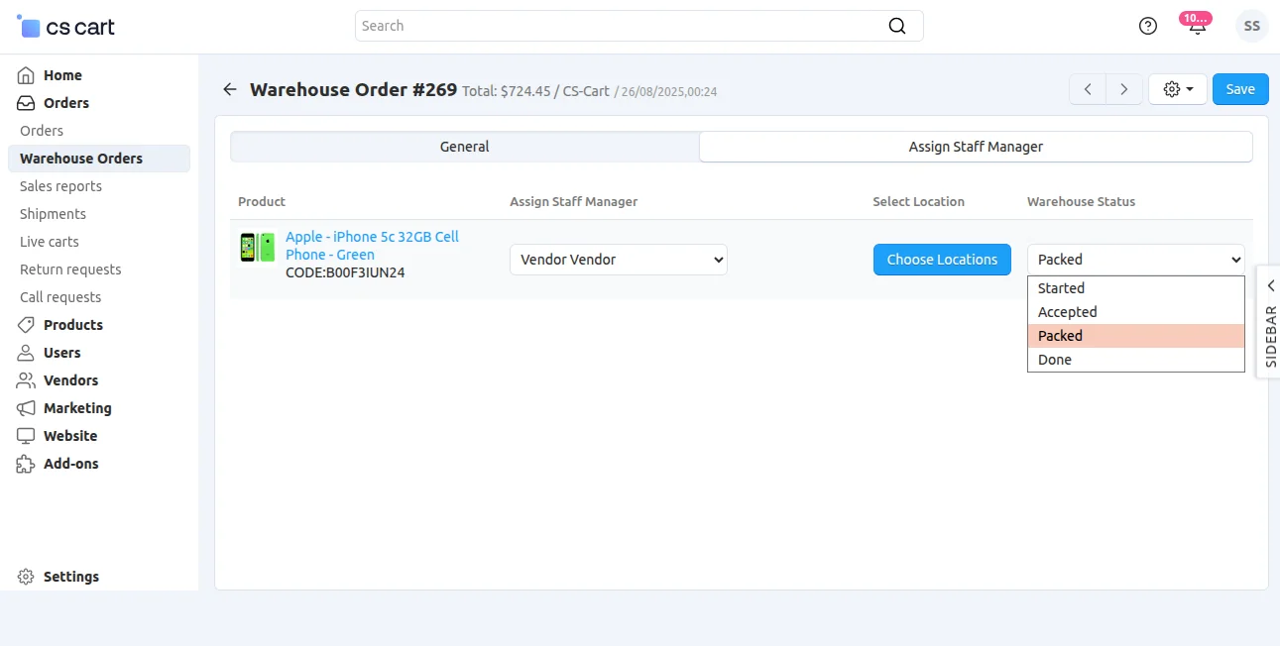Click the Home house icon

(26, 75)
